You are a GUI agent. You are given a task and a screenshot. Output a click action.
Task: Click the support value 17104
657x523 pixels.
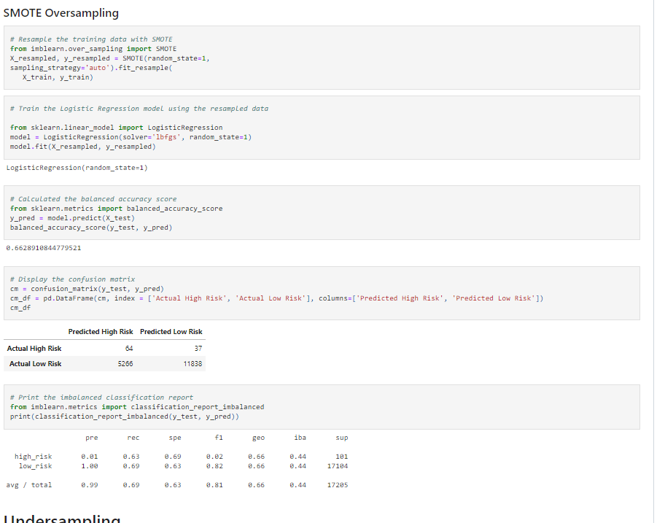(x=338, y=466)
